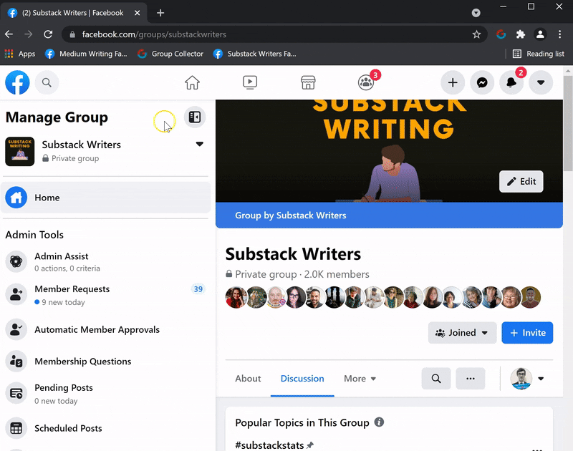Image resolution: width=573 pixels, height=451 pixels.
Task: Search within the group button
Action: pos(436,378)
